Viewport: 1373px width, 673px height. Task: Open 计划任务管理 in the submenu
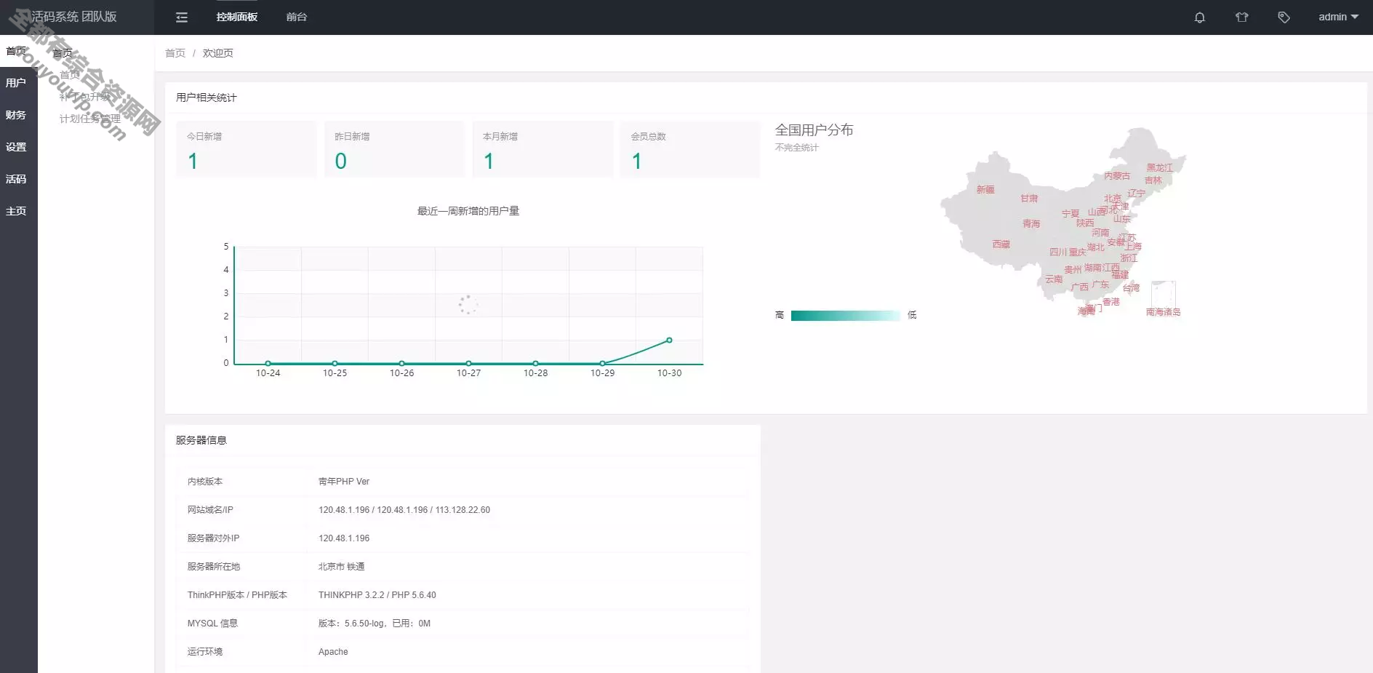pyautogui.click(x=89, y=119)
